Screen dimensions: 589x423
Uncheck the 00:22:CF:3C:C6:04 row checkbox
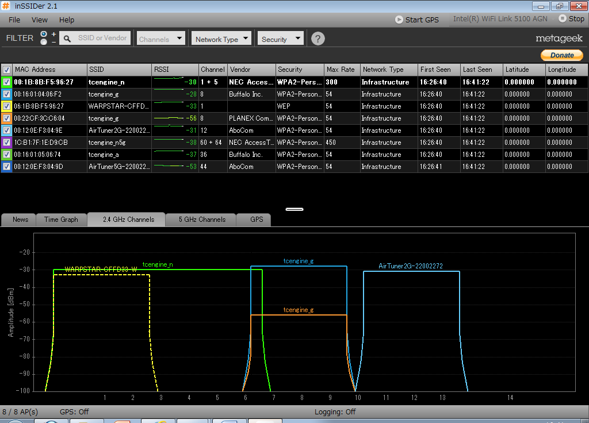coord(6,118)
